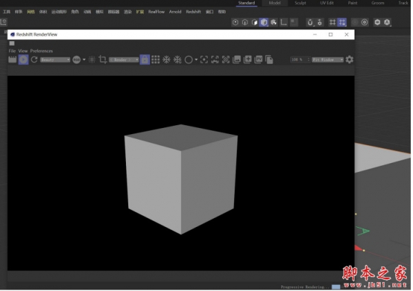Open the Render camera dropdown
This screenshot has height=291, width=413.
[124, 60]
